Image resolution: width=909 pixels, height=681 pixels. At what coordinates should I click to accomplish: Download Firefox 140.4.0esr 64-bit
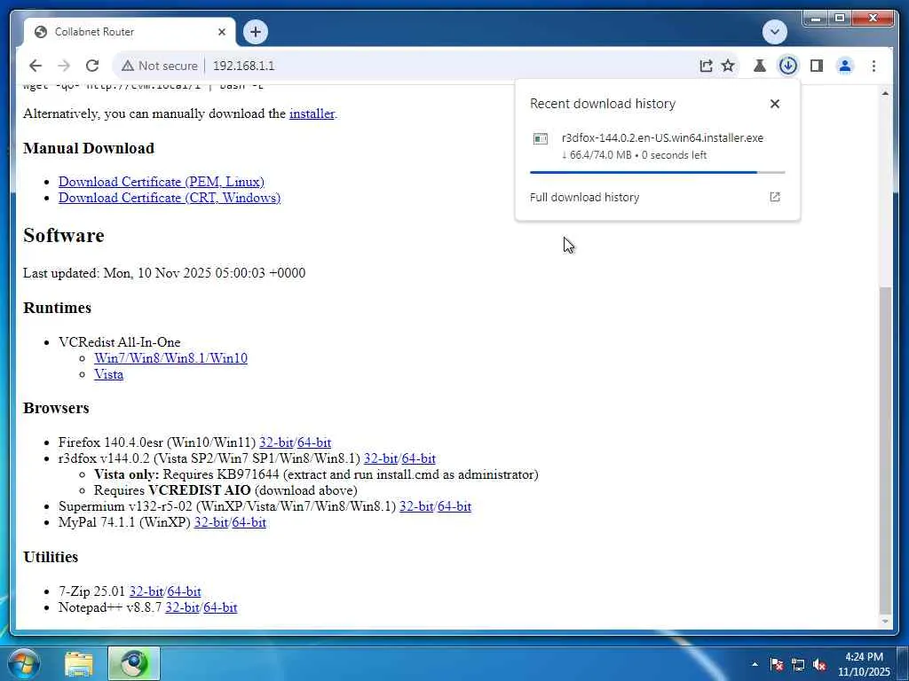click(x=314, y=443)
